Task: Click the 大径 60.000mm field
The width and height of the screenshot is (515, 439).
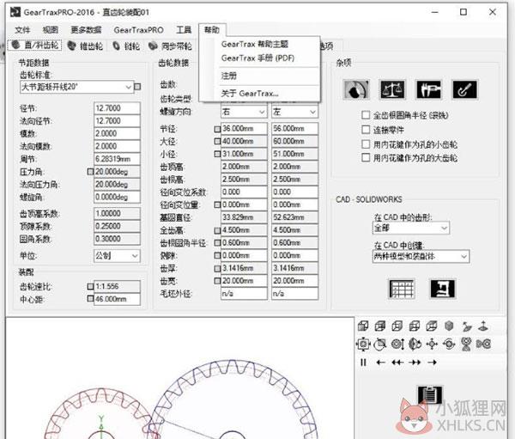Action: (294, 142)
